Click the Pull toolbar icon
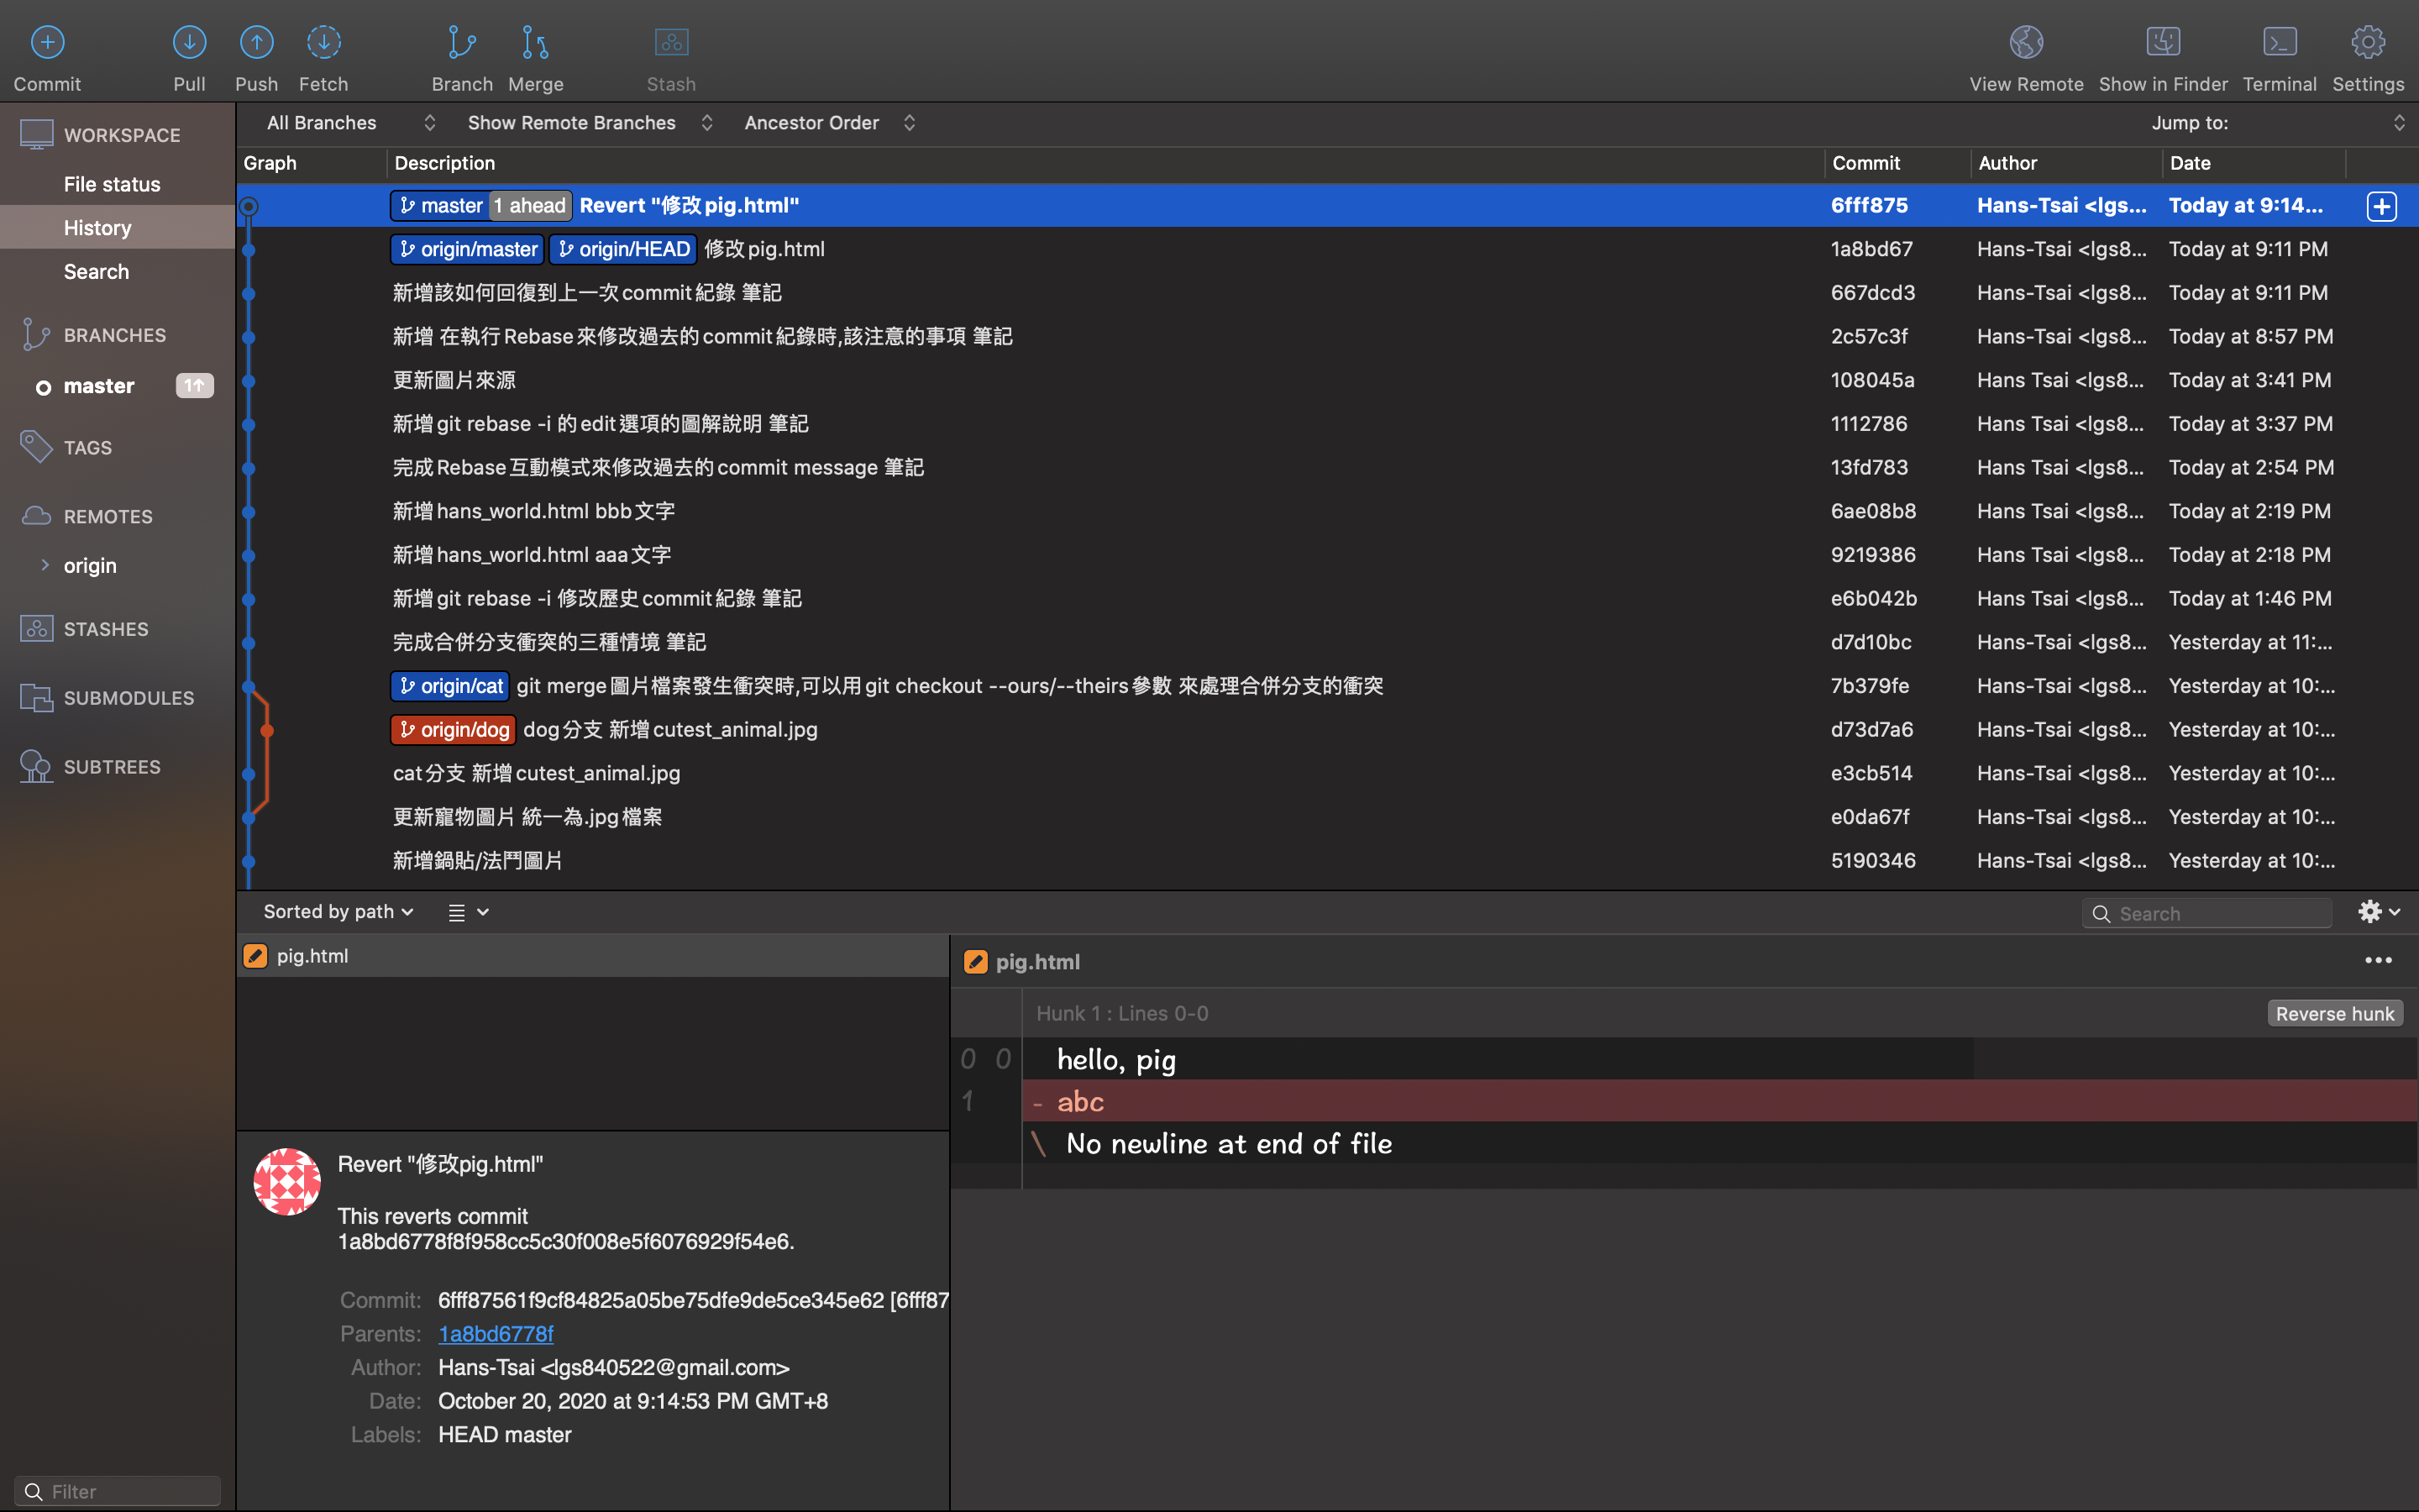Screen dimensions: 2419x1512 [189, 42]
